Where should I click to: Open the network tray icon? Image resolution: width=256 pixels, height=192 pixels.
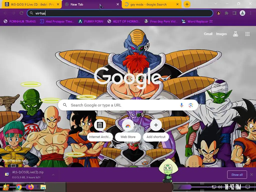coord(214,187)
